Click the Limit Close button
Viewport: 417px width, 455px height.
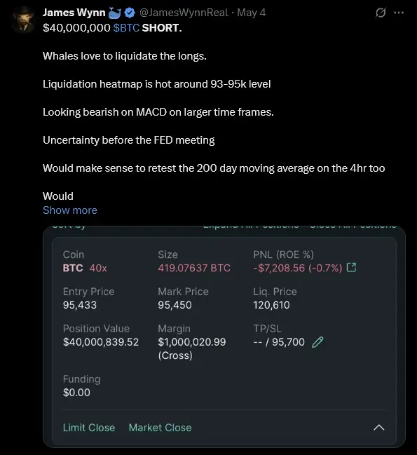coord(89,428)
